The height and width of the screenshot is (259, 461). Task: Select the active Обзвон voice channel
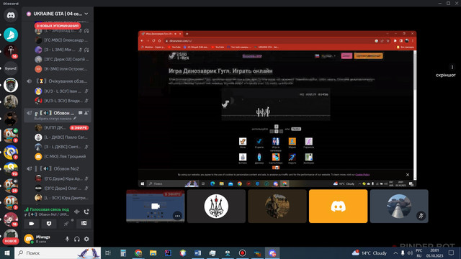58,115
